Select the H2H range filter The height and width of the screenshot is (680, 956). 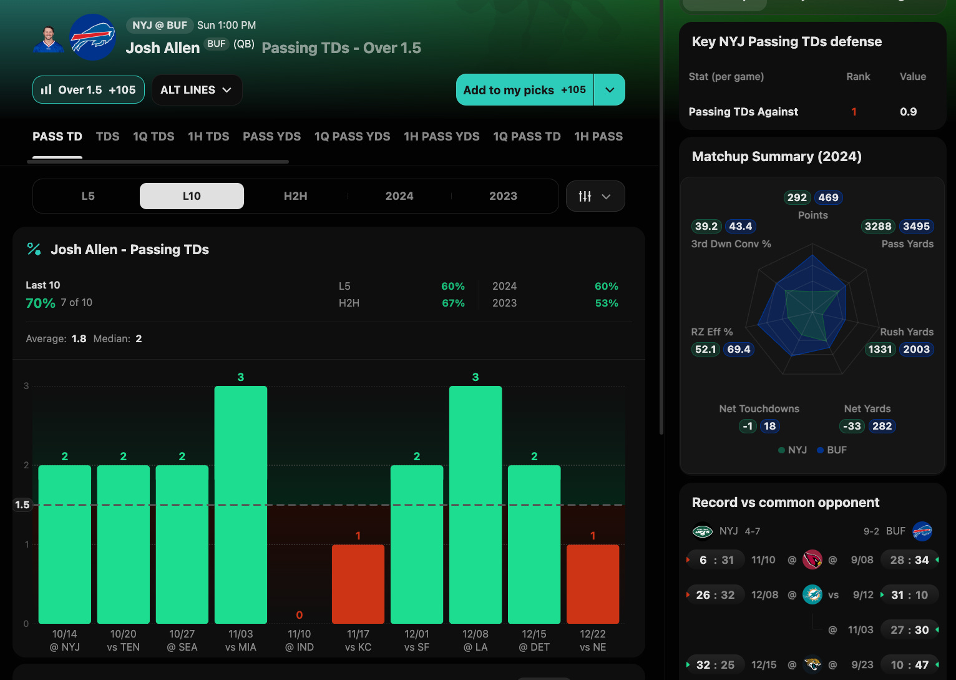click(x=296, y=196)
